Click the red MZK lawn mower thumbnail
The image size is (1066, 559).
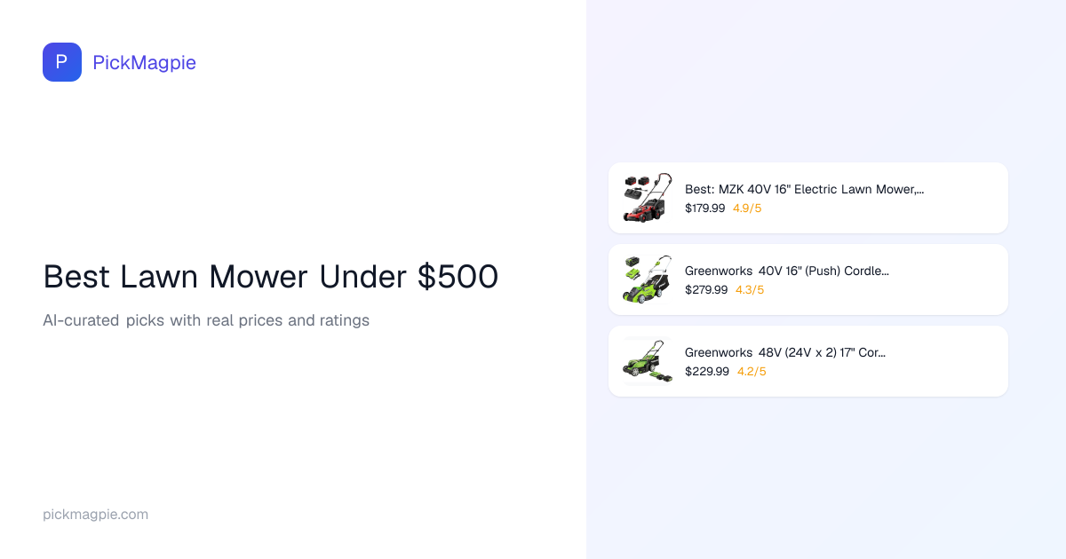pos(648,198)
